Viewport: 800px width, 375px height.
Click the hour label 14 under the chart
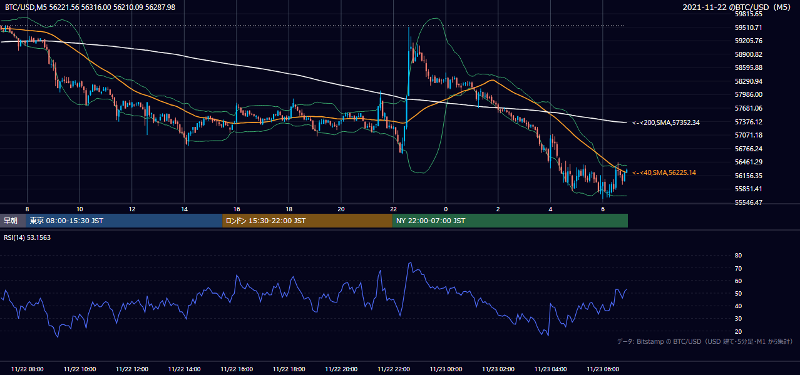184,209
